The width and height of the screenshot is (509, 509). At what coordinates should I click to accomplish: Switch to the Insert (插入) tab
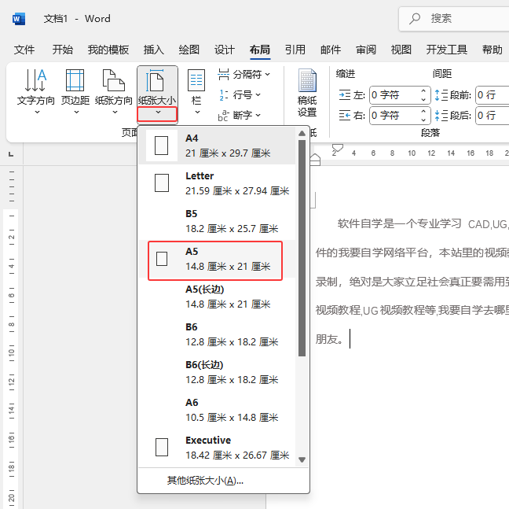pos(153,50)
